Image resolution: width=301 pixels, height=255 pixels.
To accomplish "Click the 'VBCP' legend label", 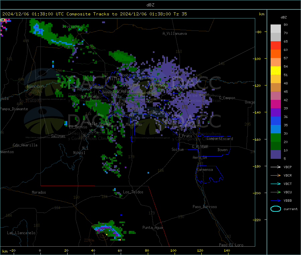I will point(288,167).
